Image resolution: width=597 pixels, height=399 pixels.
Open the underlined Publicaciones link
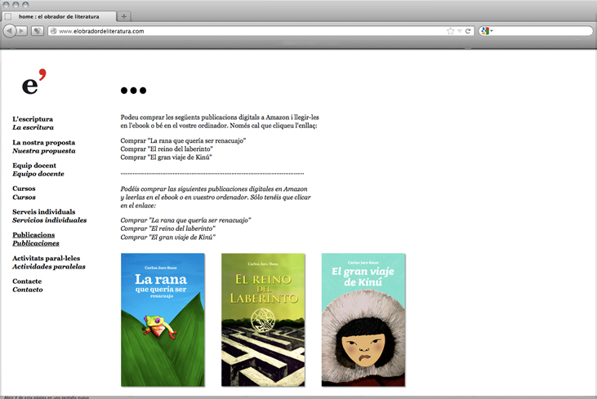36,243
